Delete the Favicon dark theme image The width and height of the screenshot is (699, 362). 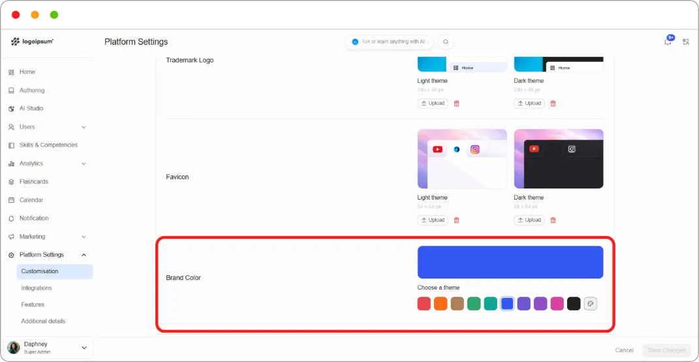pos(553,220)
